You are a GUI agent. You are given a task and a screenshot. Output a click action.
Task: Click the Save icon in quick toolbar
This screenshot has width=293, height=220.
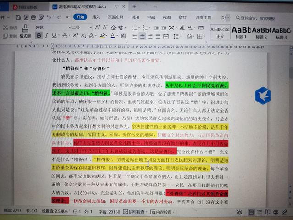18,17
